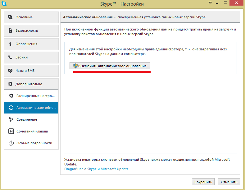245x190 pixels.
Task: Open the Основные settings section
Action: (31, 17)
